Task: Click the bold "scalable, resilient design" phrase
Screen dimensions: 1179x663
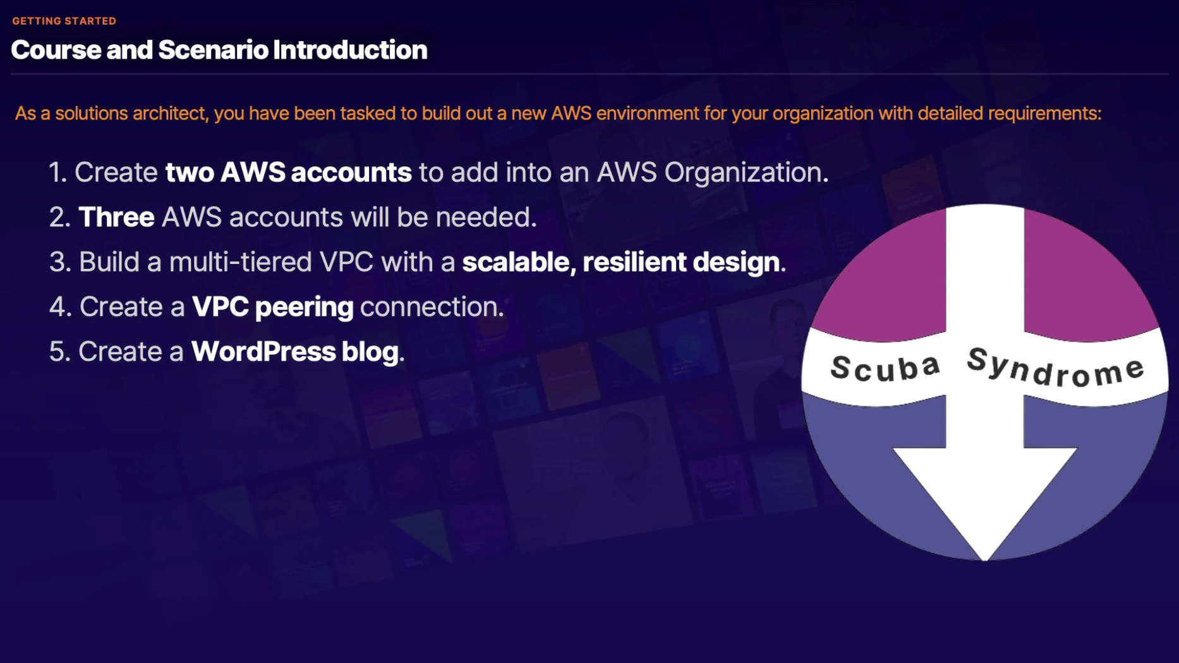Action: [620, 262]
